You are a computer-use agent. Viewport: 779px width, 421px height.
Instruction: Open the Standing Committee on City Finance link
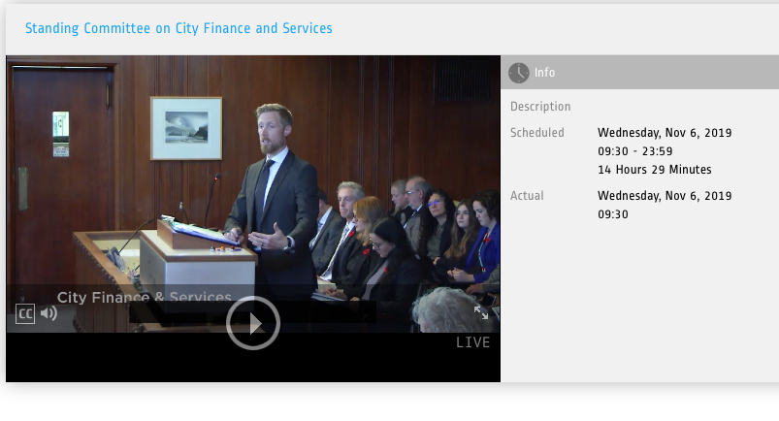(x=179, y=28)
